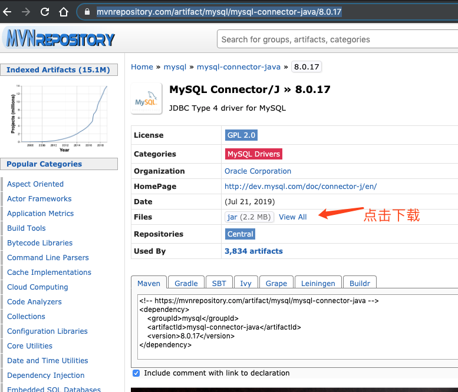Switch to the Gradle tab
The width and height of the screenshot is (458, 392).
click(186, 283)
